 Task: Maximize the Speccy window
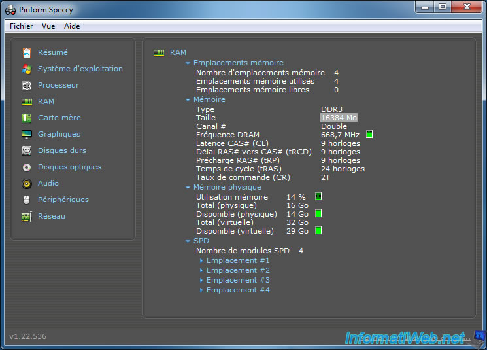click(x=443, y=7)
